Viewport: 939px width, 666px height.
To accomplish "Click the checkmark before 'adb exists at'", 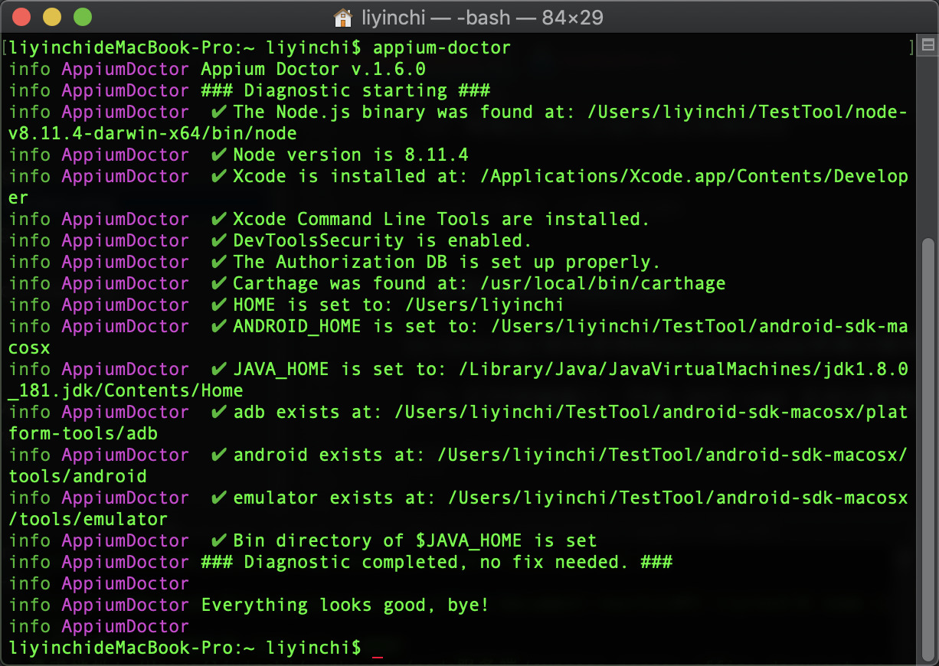I will coord(219,412).
